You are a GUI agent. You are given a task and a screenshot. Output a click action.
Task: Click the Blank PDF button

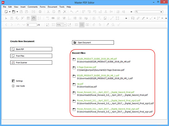click(31, 49)
